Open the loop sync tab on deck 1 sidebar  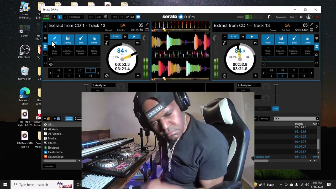(45, 63)
